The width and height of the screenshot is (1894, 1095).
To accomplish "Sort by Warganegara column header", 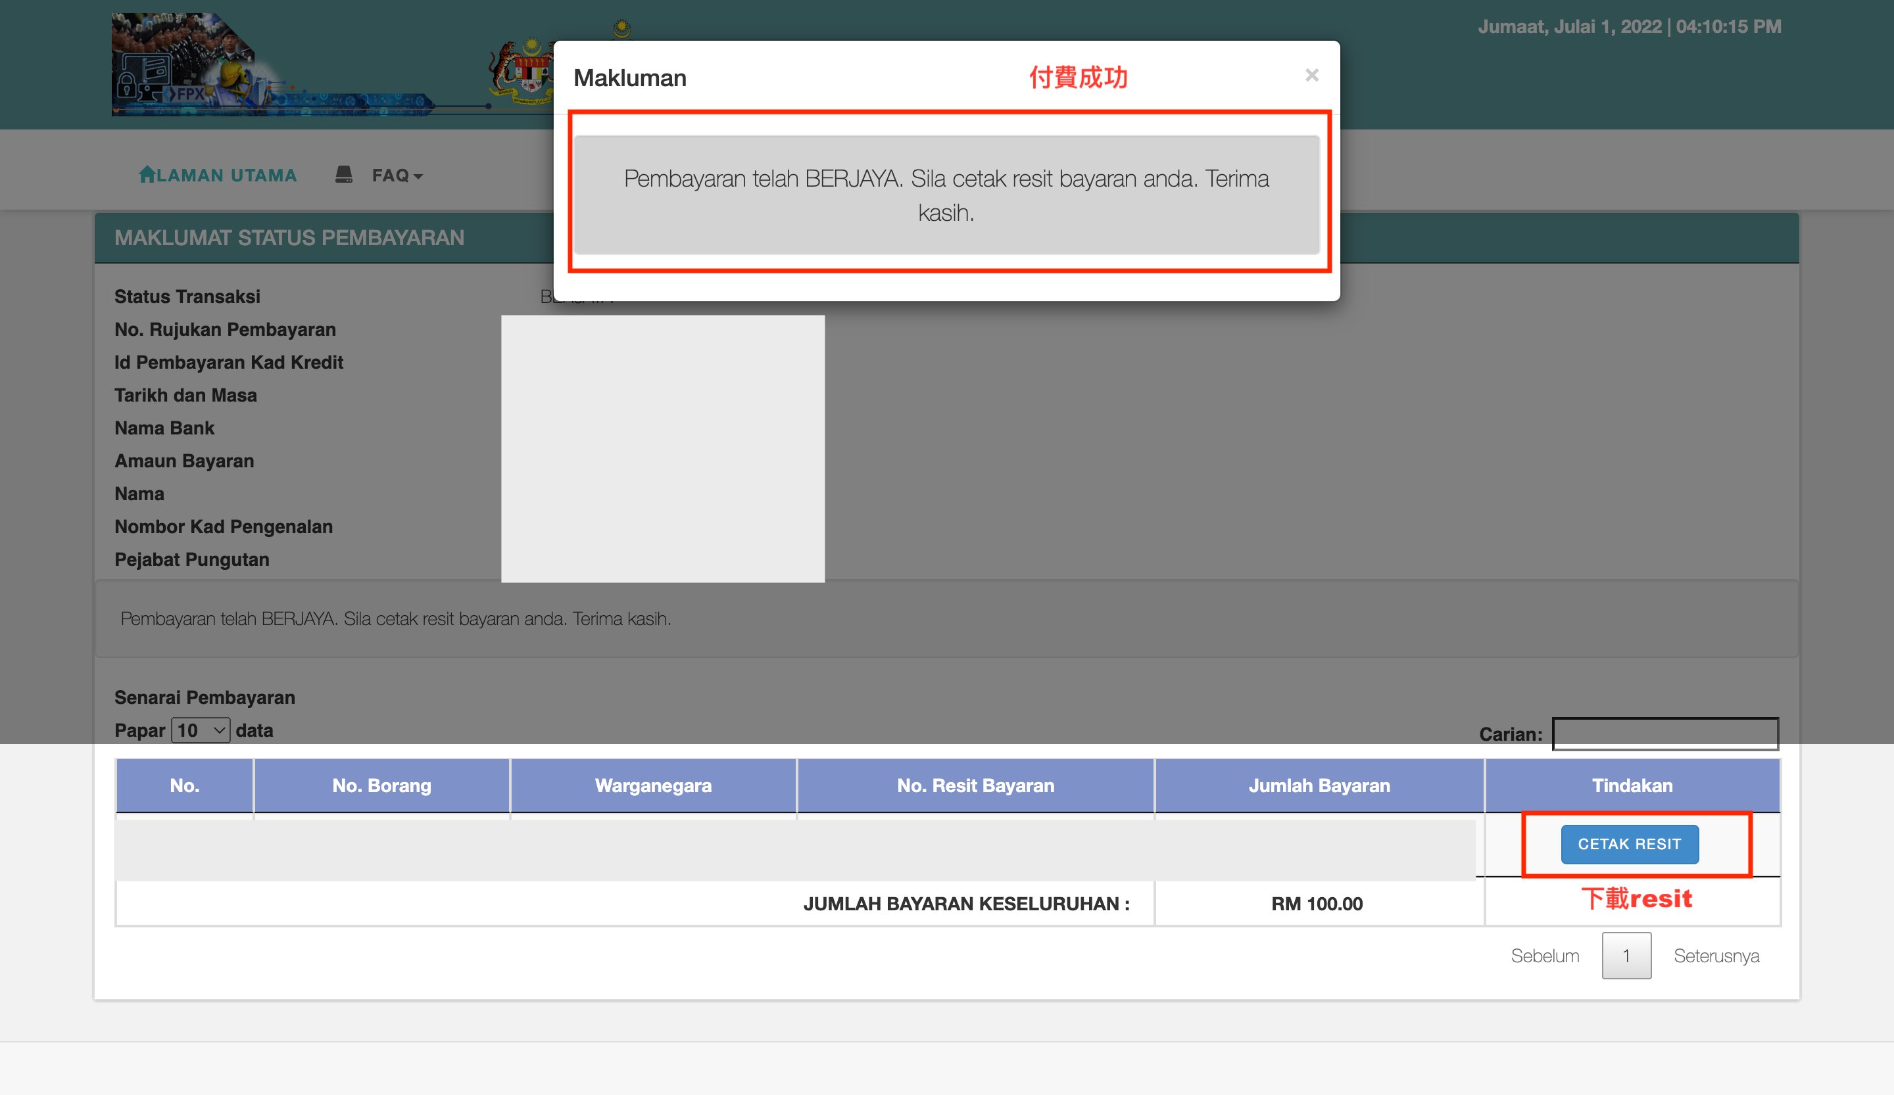I will pyautogui.click(x=653, y=785).
